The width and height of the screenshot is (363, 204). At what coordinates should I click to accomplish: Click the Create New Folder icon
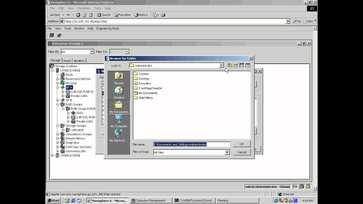[236, 65]
